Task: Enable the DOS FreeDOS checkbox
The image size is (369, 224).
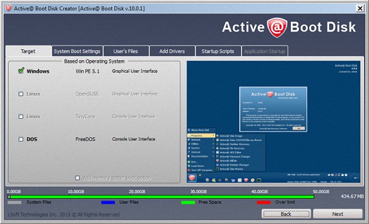Action: tap(21, 139)
